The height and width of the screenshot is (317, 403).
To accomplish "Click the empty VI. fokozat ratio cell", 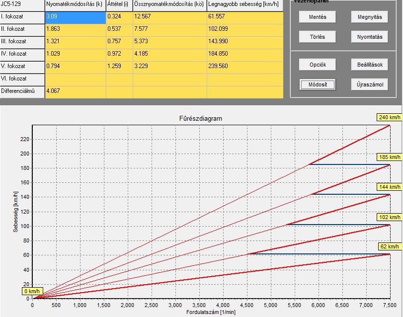I will [x=75, y=79].
